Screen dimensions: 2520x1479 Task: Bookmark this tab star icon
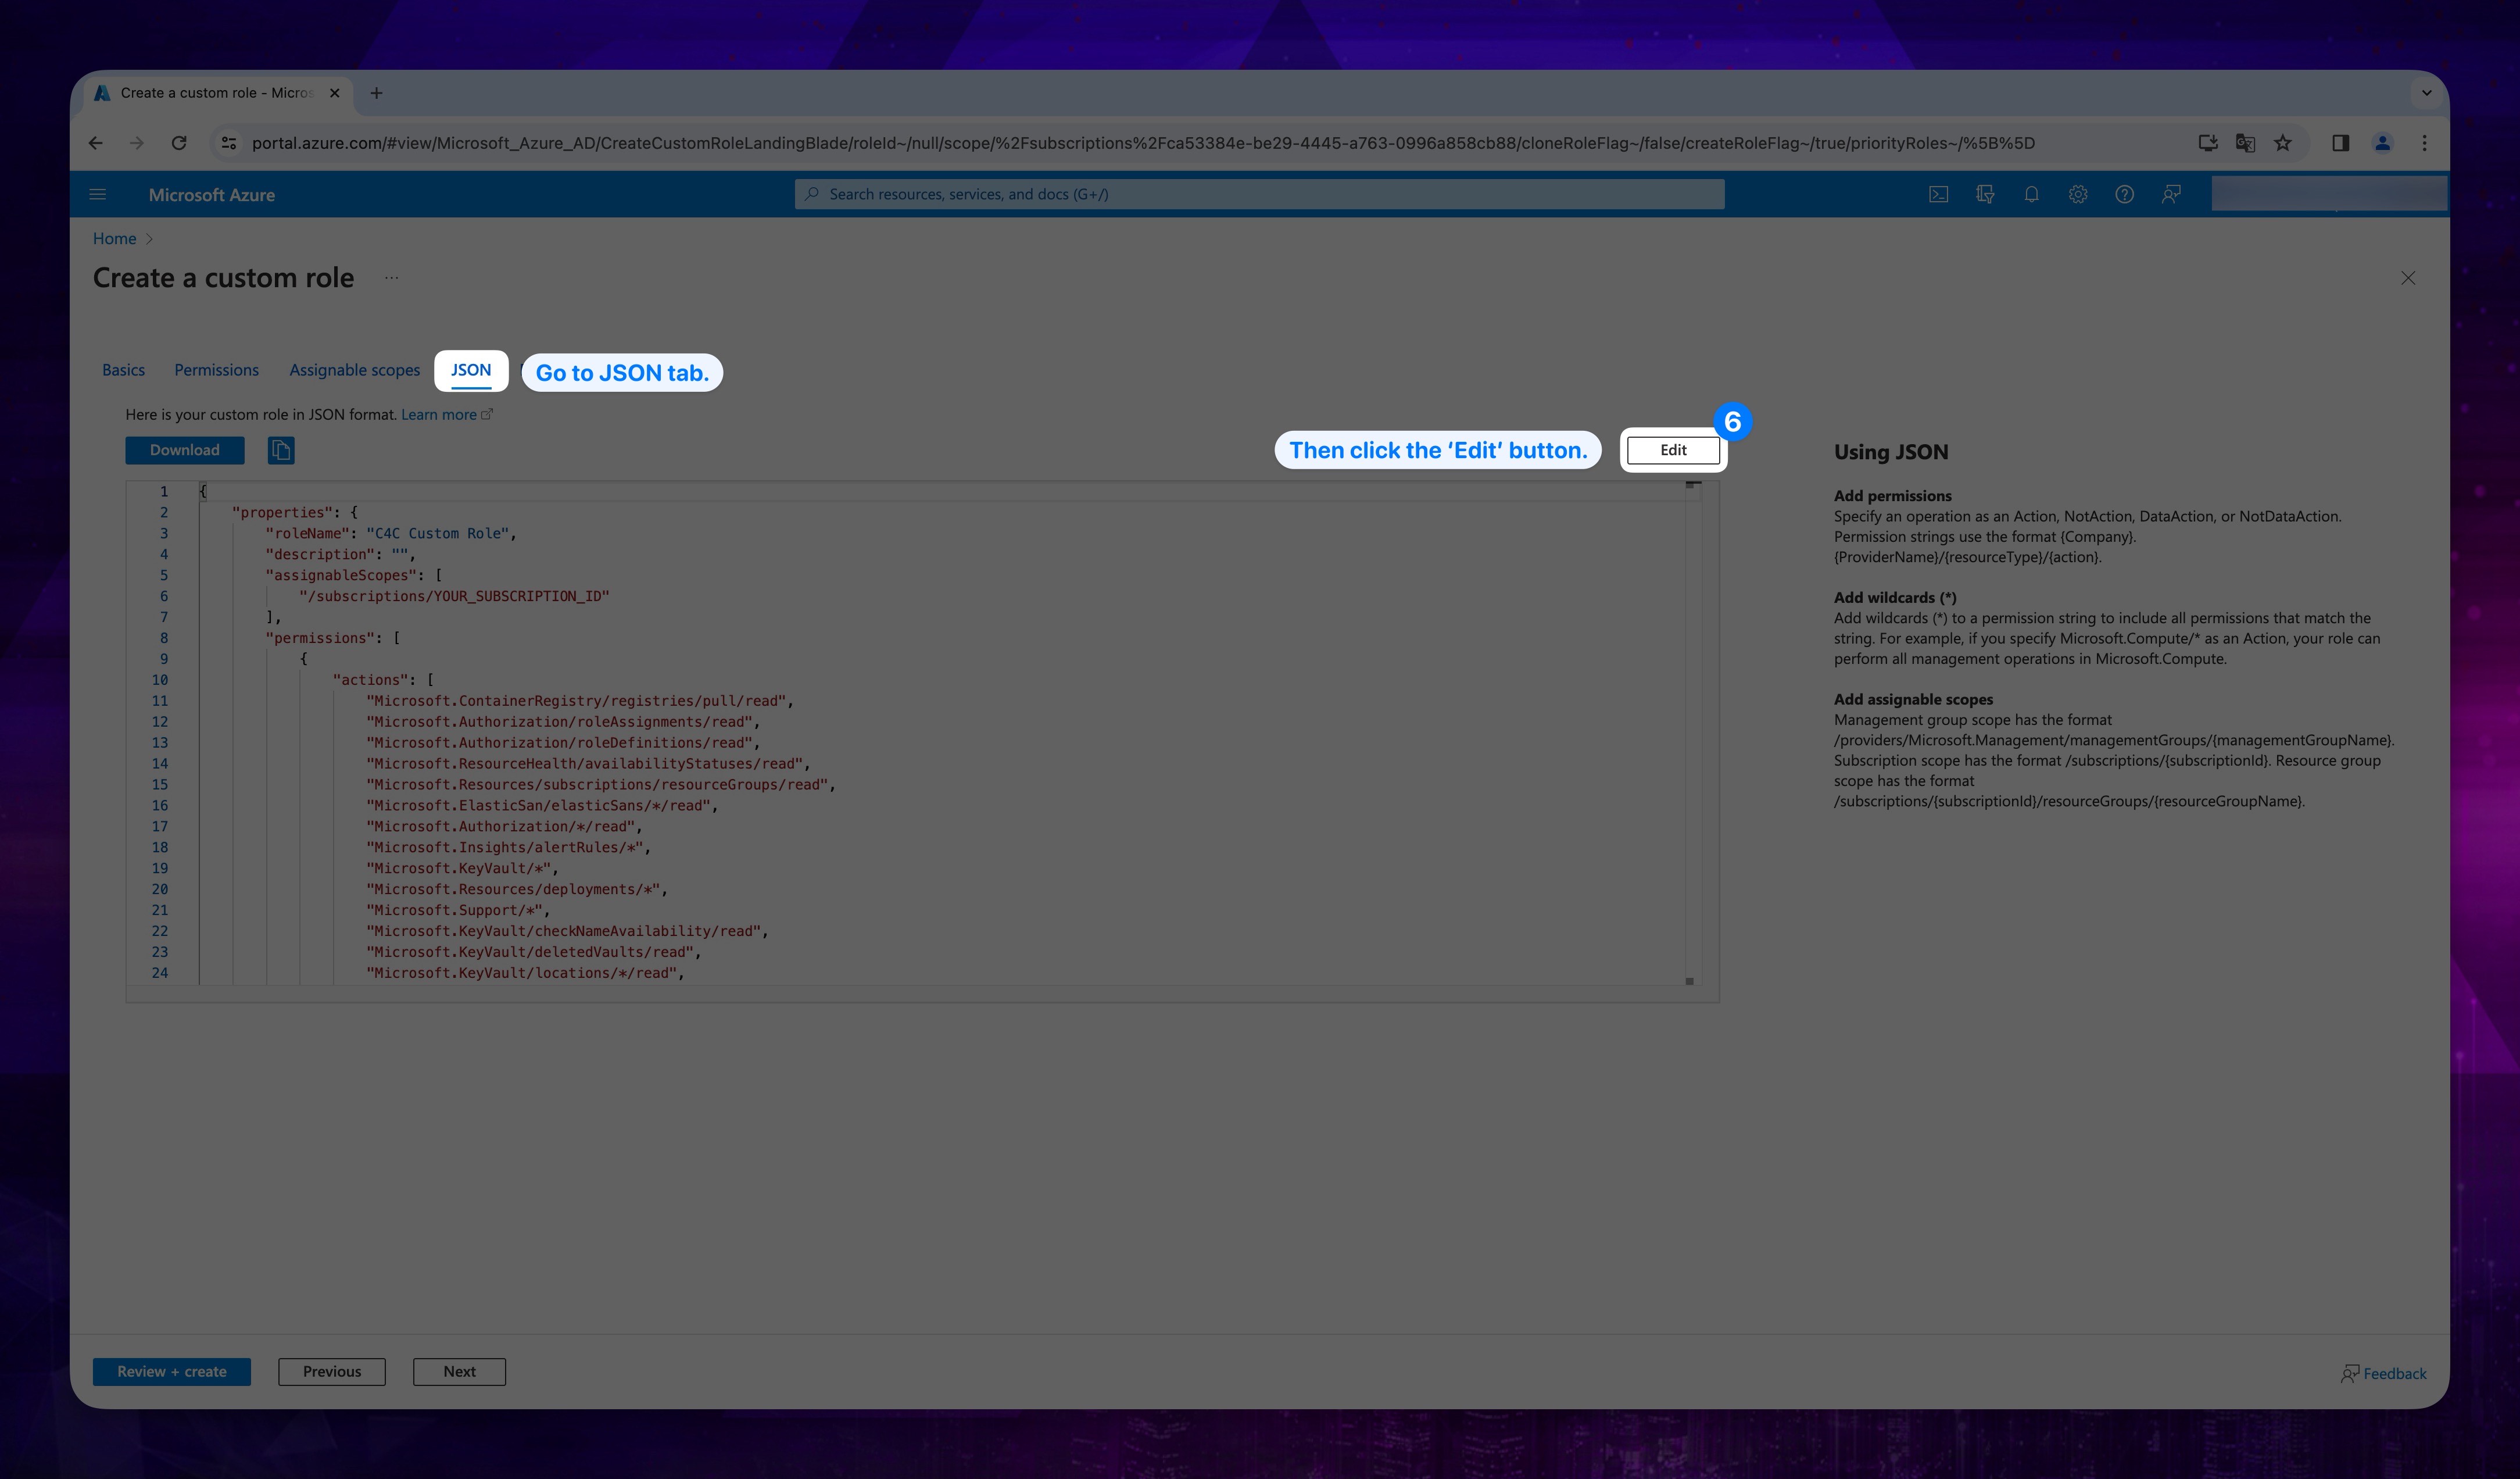(x=2283, y=143)
